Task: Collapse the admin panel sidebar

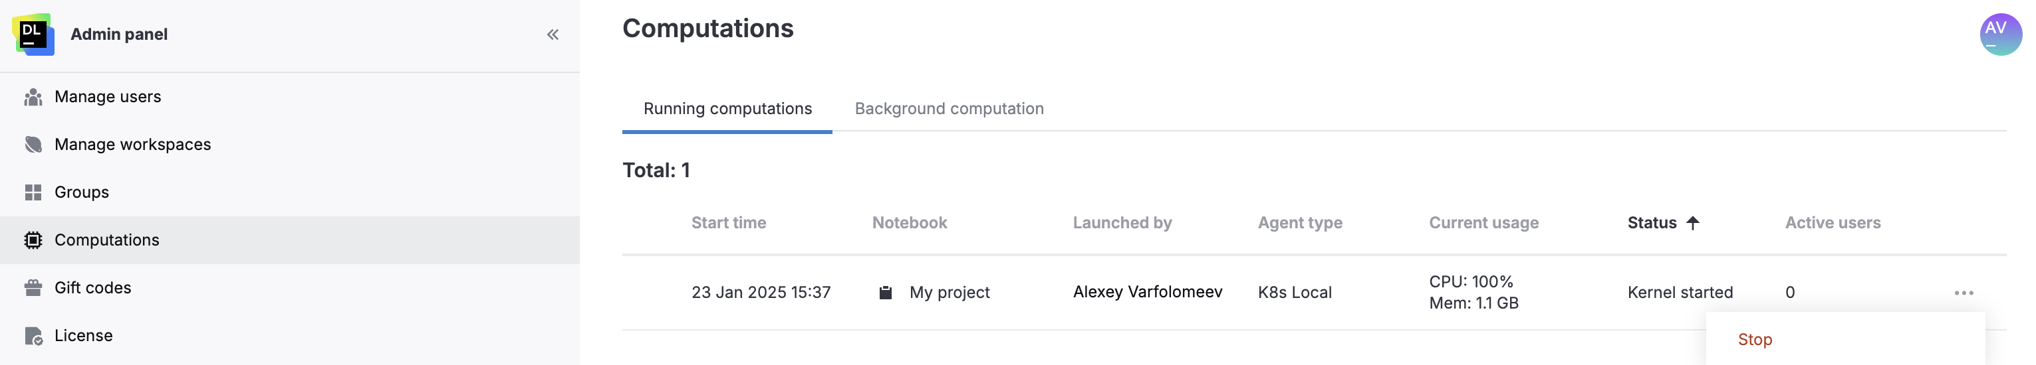Action: click(553, 35)
